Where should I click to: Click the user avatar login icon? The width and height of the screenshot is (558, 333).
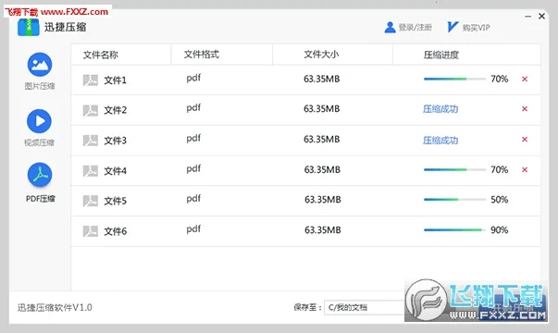pyautogui.click(x=390, y=28)
